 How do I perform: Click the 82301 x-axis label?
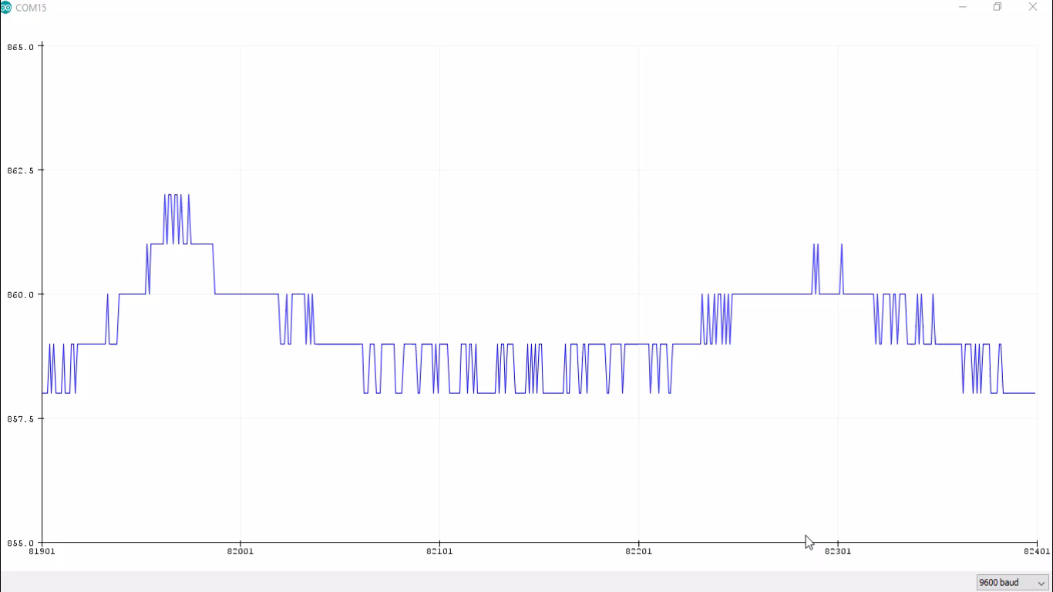click(838, 551)
